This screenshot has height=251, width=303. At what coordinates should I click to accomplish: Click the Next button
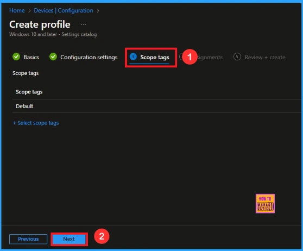(69, 239)
